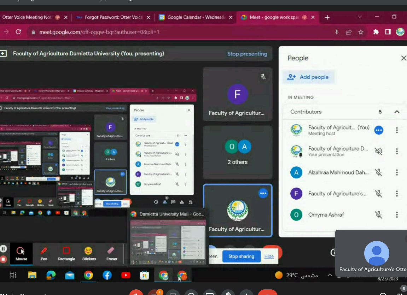407x295 pixels.
Task: Click the browser forward arrow
Action: click(6, 32)
